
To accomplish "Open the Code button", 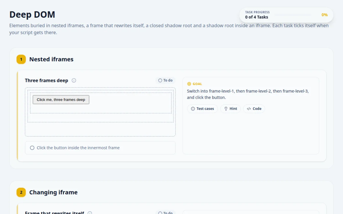I will [x=254, y=109].
